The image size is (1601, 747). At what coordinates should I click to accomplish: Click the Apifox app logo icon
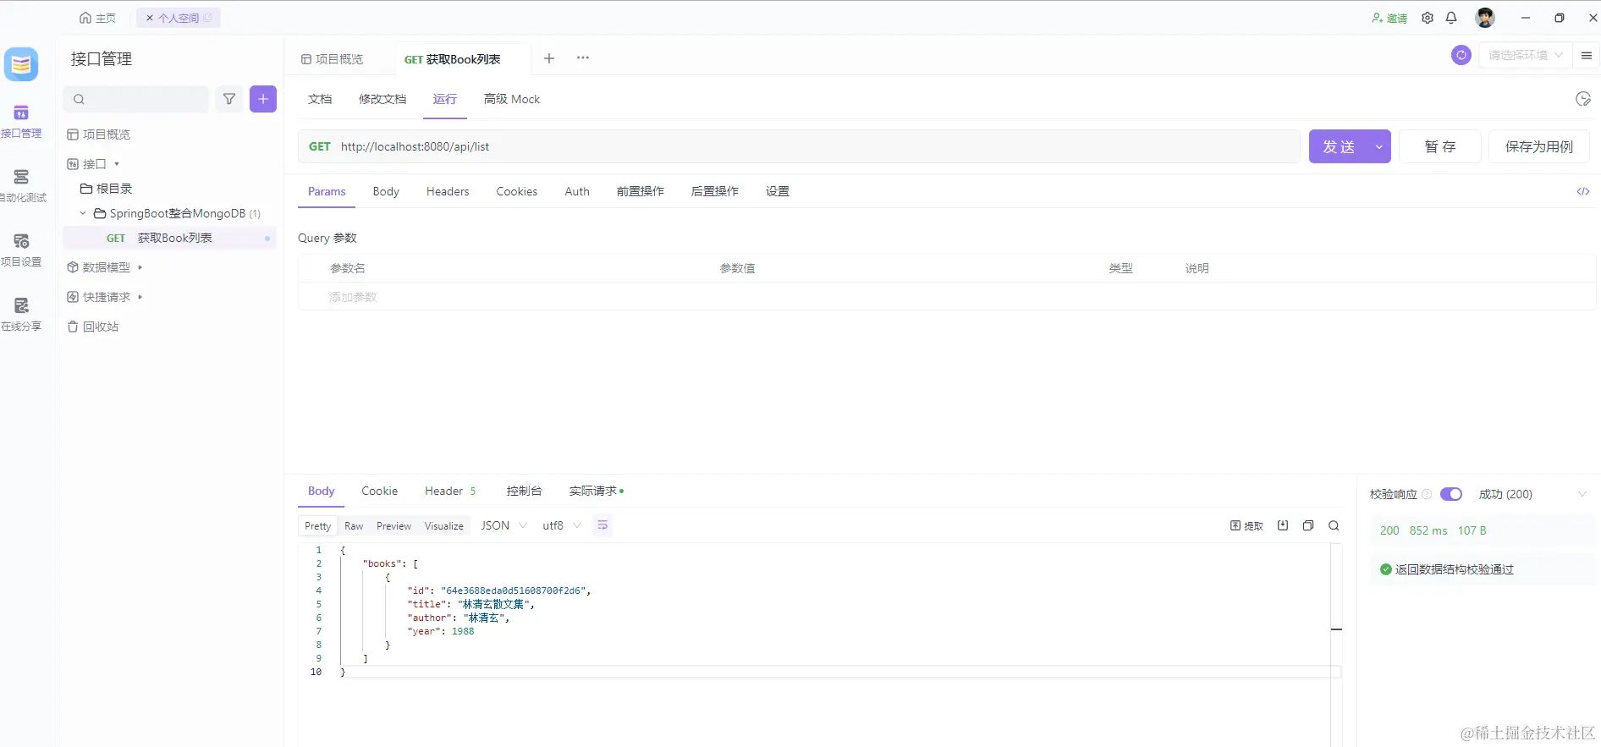click(21, 63)
